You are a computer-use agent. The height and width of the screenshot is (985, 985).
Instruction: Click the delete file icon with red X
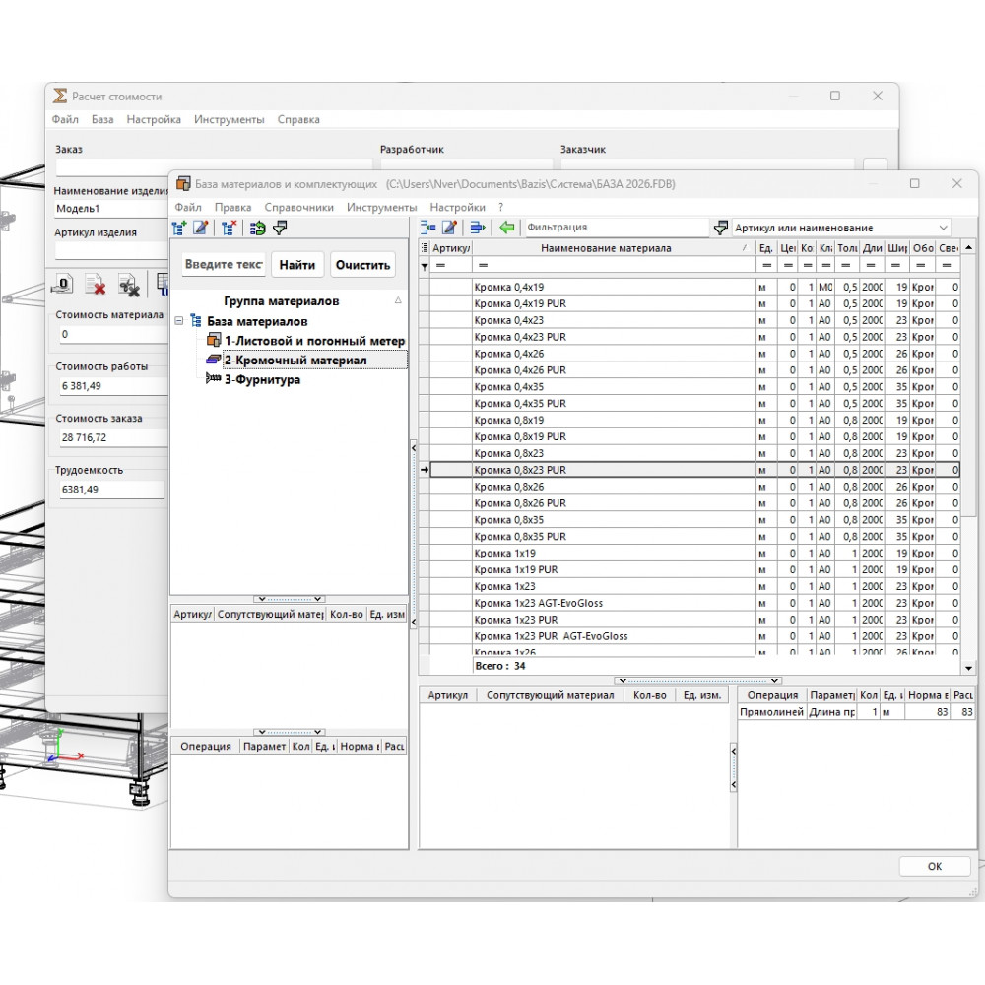(96, 285)
